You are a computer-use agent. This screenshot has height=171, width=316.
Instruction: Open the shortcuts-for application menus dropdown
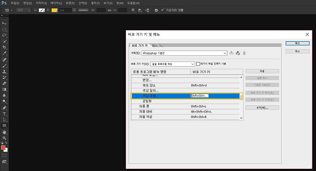coord(173,64)
